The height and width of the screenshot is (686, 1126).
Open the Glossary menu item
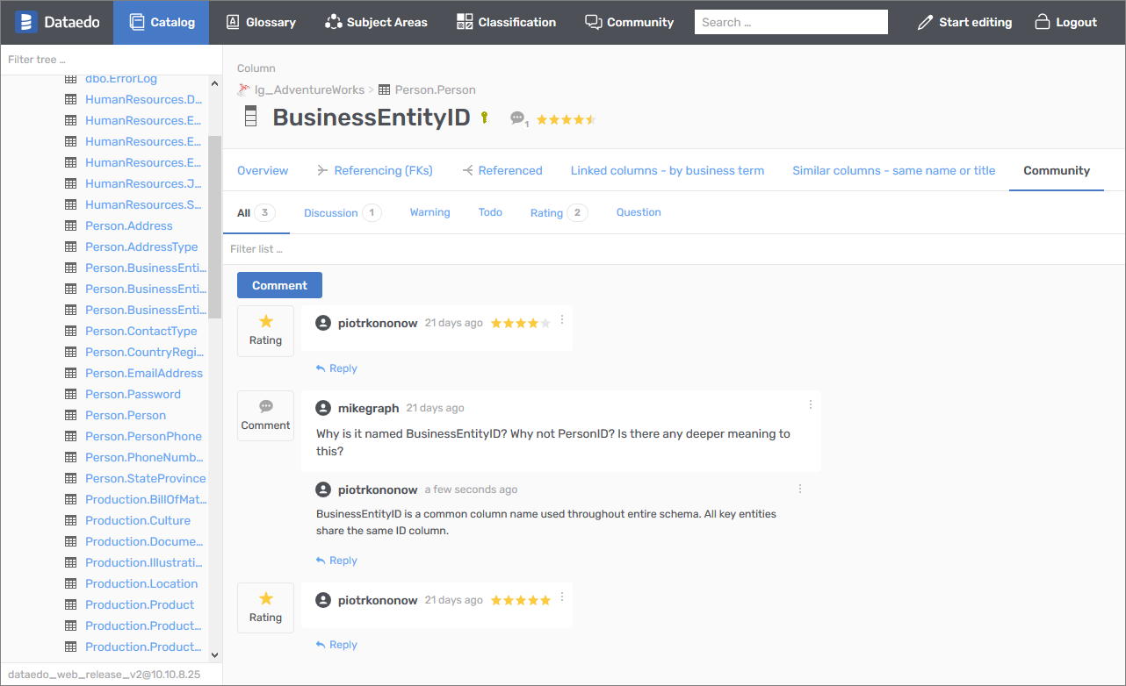click(x=261, y=22)
